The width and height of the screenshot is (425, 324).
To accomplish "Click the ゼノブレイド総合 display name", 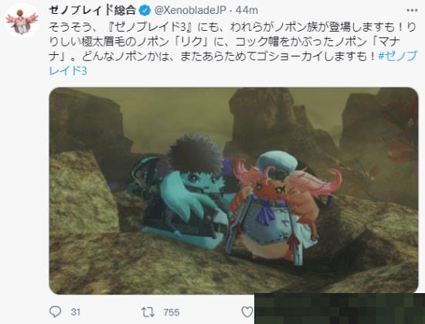I will click(x=93, y=10).
